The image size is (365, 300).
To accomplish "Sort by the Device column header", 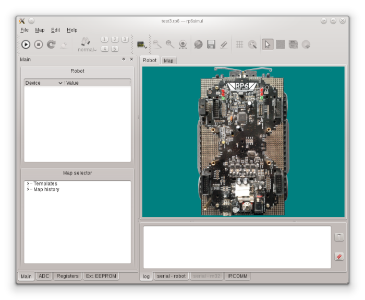I will point(44,83).
